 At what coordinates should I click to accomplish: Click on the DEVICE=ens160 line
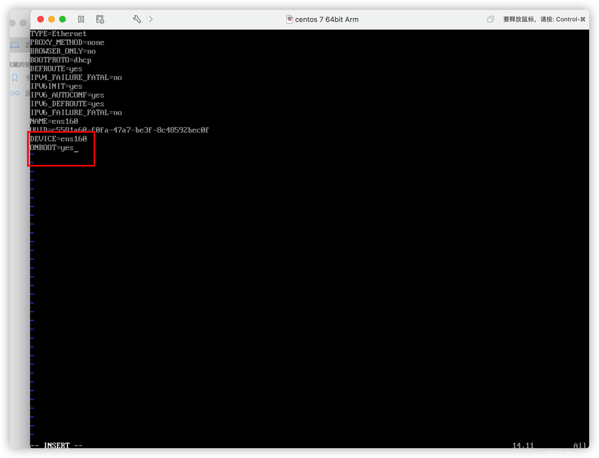[x=58, y=139]
